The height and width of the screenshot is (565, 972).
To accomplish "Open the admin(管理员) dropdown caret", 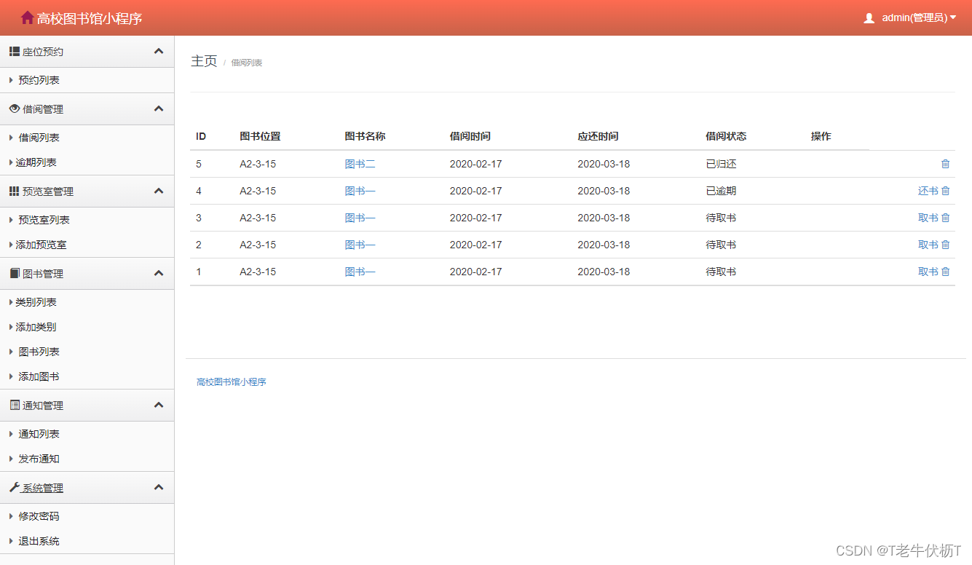I will [953, 17].
